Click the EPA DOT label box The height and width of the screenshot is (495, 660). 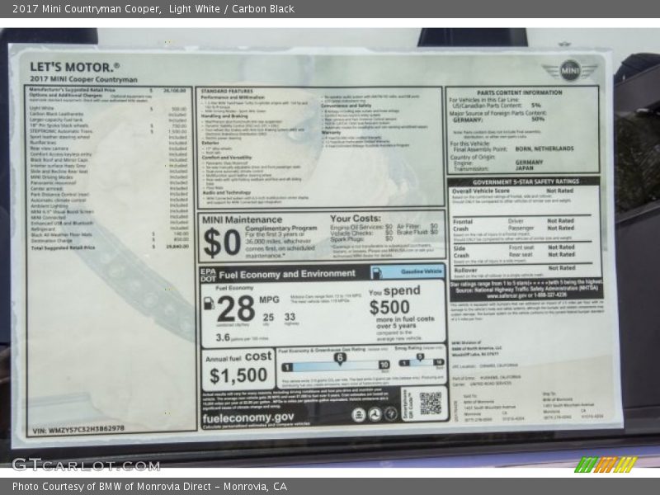click(208, 275)
